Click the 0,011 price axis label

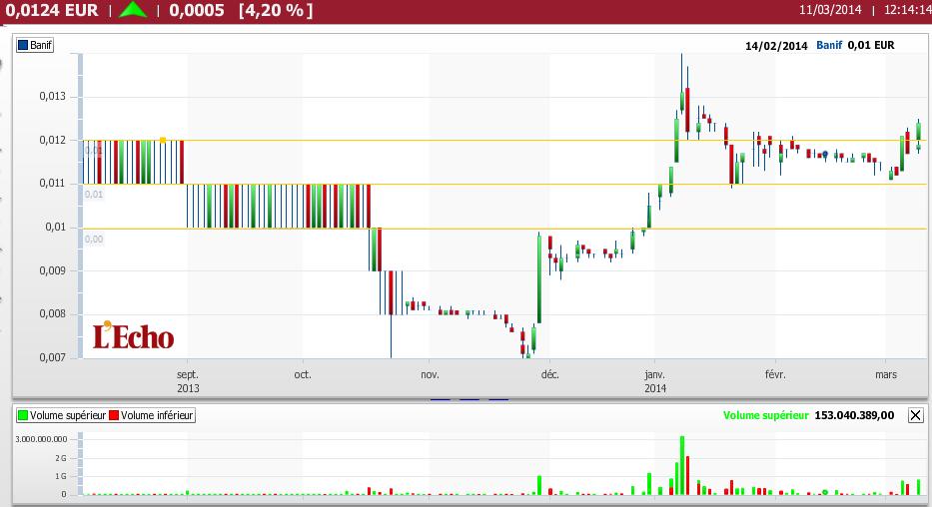pos(52,183)
